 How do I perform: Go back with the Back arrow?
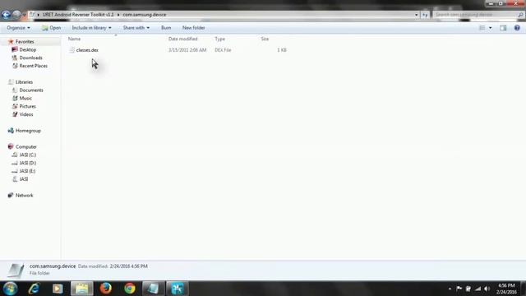pos(6,15)
